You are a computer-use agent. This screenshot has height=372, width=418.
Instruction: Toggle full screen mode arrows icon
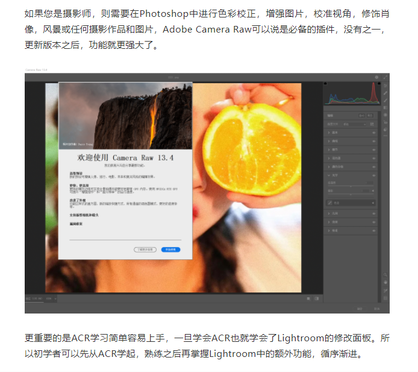[385, 77]
